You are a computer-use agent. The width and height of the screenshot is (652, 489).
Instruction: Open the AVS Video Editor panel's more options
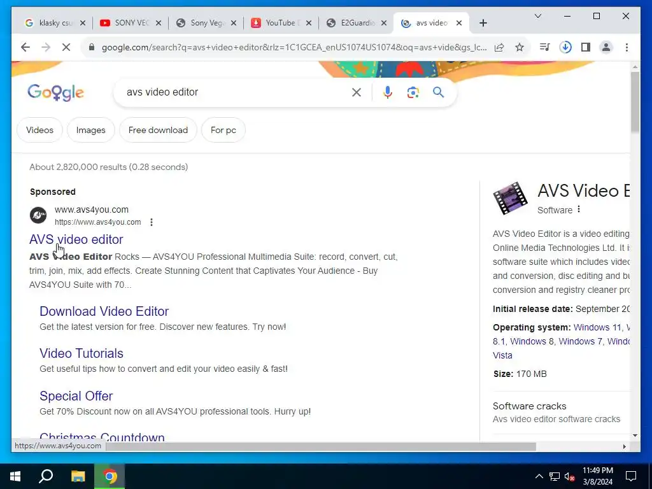(x=578, y=209)
